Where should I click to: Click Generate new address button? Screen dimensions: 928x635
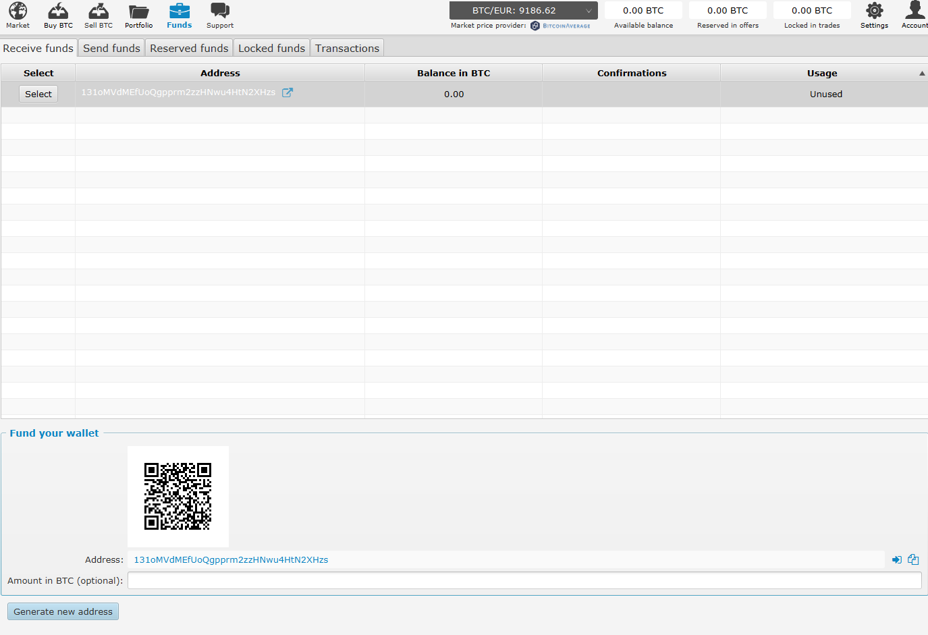[x=63, y=611]
